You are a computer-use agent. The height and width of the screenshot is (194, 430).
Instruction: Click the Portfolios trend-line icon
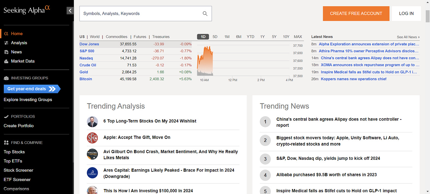pyautogui.click(x=6, y=116)
